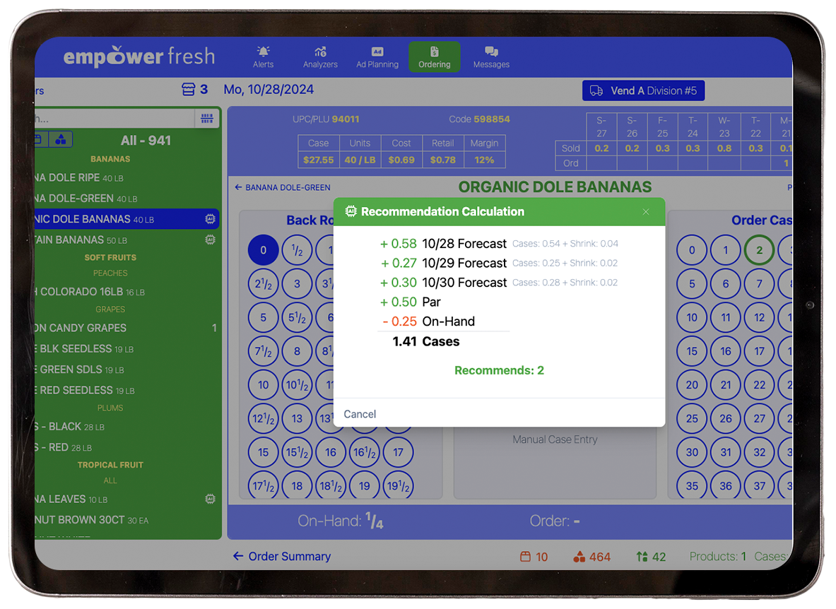Image resolution: width=836 pixels, height=609 pixels.
Task: Click the arrow icon with count 42
Action: point(642,557)
